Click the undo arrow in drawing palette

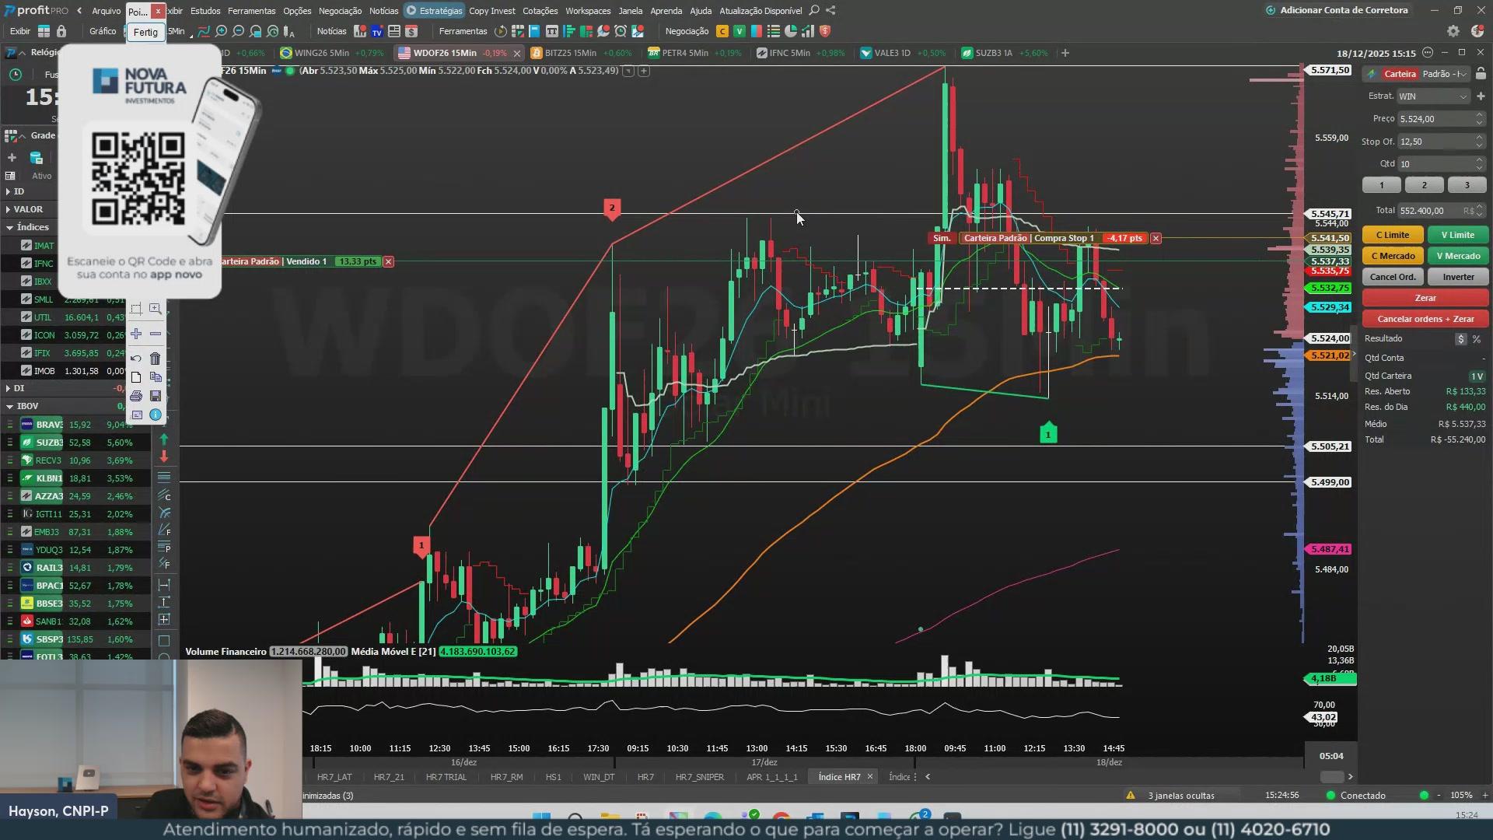point(136,359)
